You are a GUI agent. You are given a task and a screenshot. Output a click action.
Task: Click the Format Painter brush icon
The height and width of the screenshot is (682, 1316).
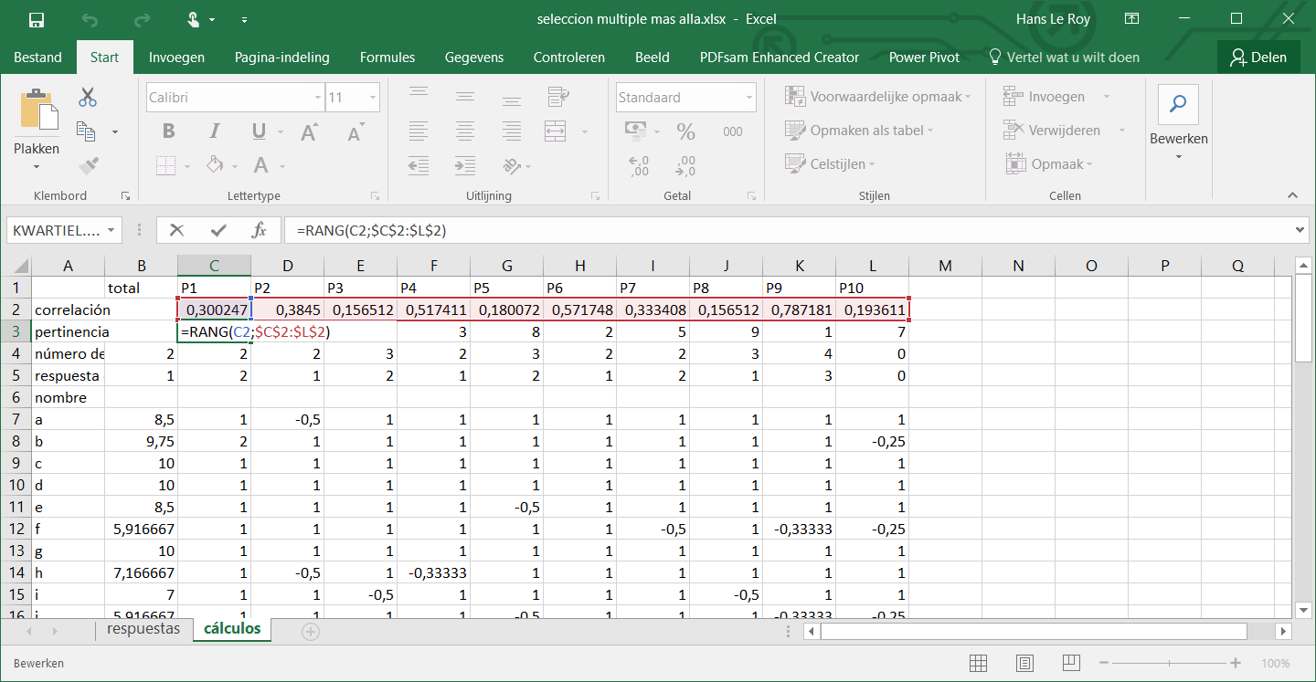tap(88, 165)
